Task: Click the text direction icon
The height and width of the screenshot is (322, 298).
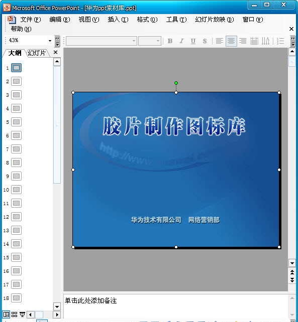Action: pos(266,41)
